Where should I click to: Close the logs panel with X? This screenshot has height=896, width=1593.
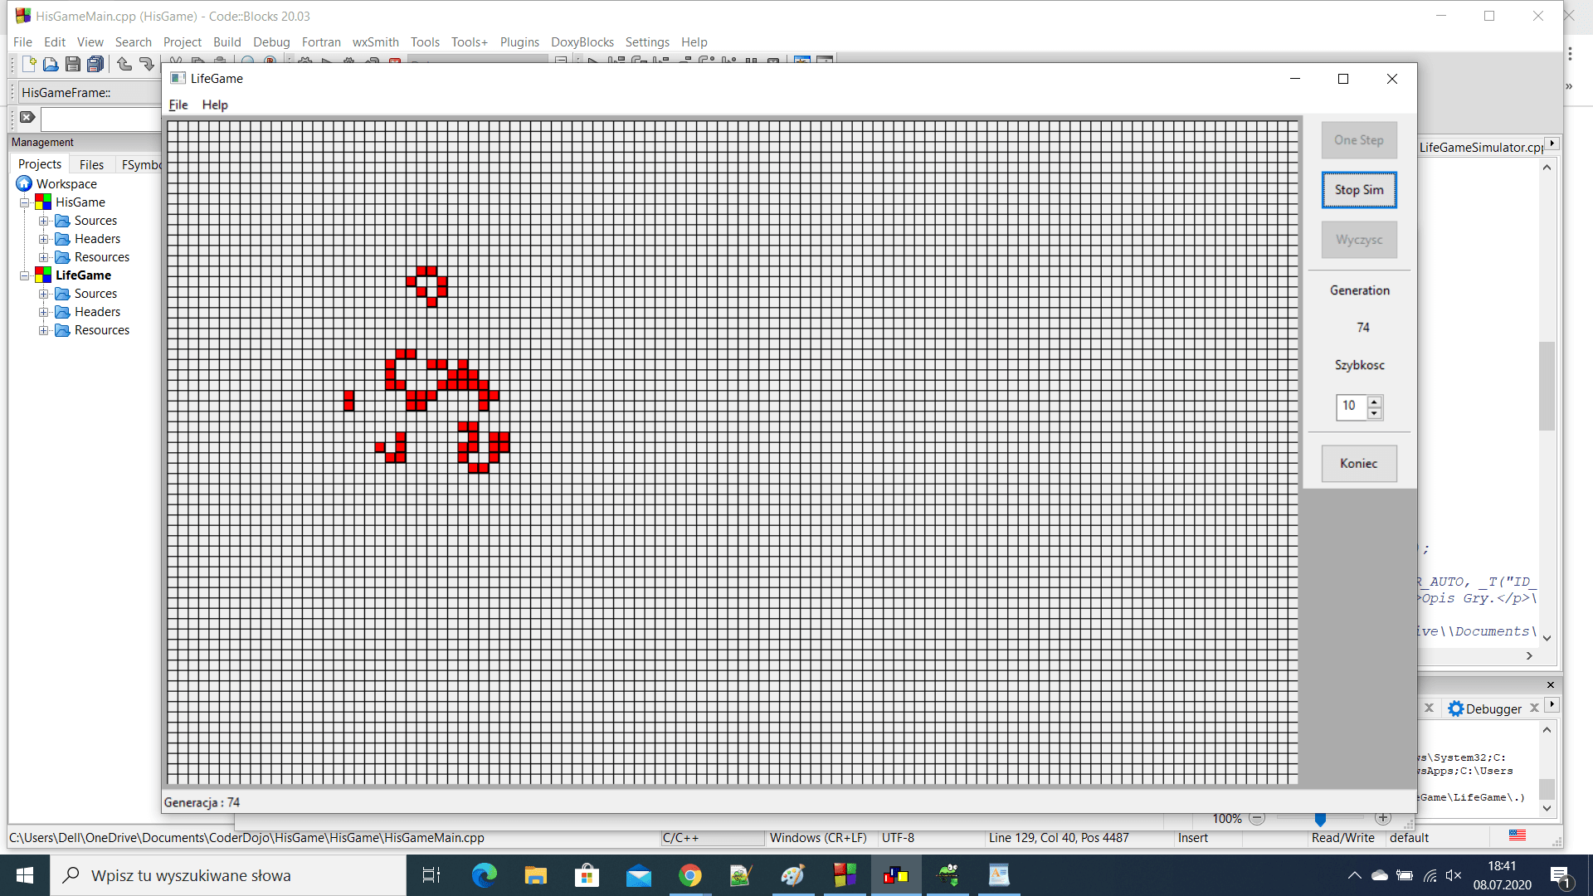(1550, 684)
